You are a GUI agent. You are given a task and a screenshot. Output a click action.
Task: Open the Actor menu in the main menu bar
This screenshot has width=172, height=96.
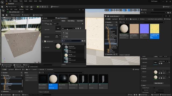pos(35,1)
